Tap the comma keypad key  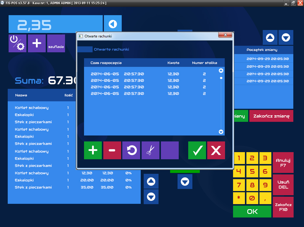(x=265, y=198)
